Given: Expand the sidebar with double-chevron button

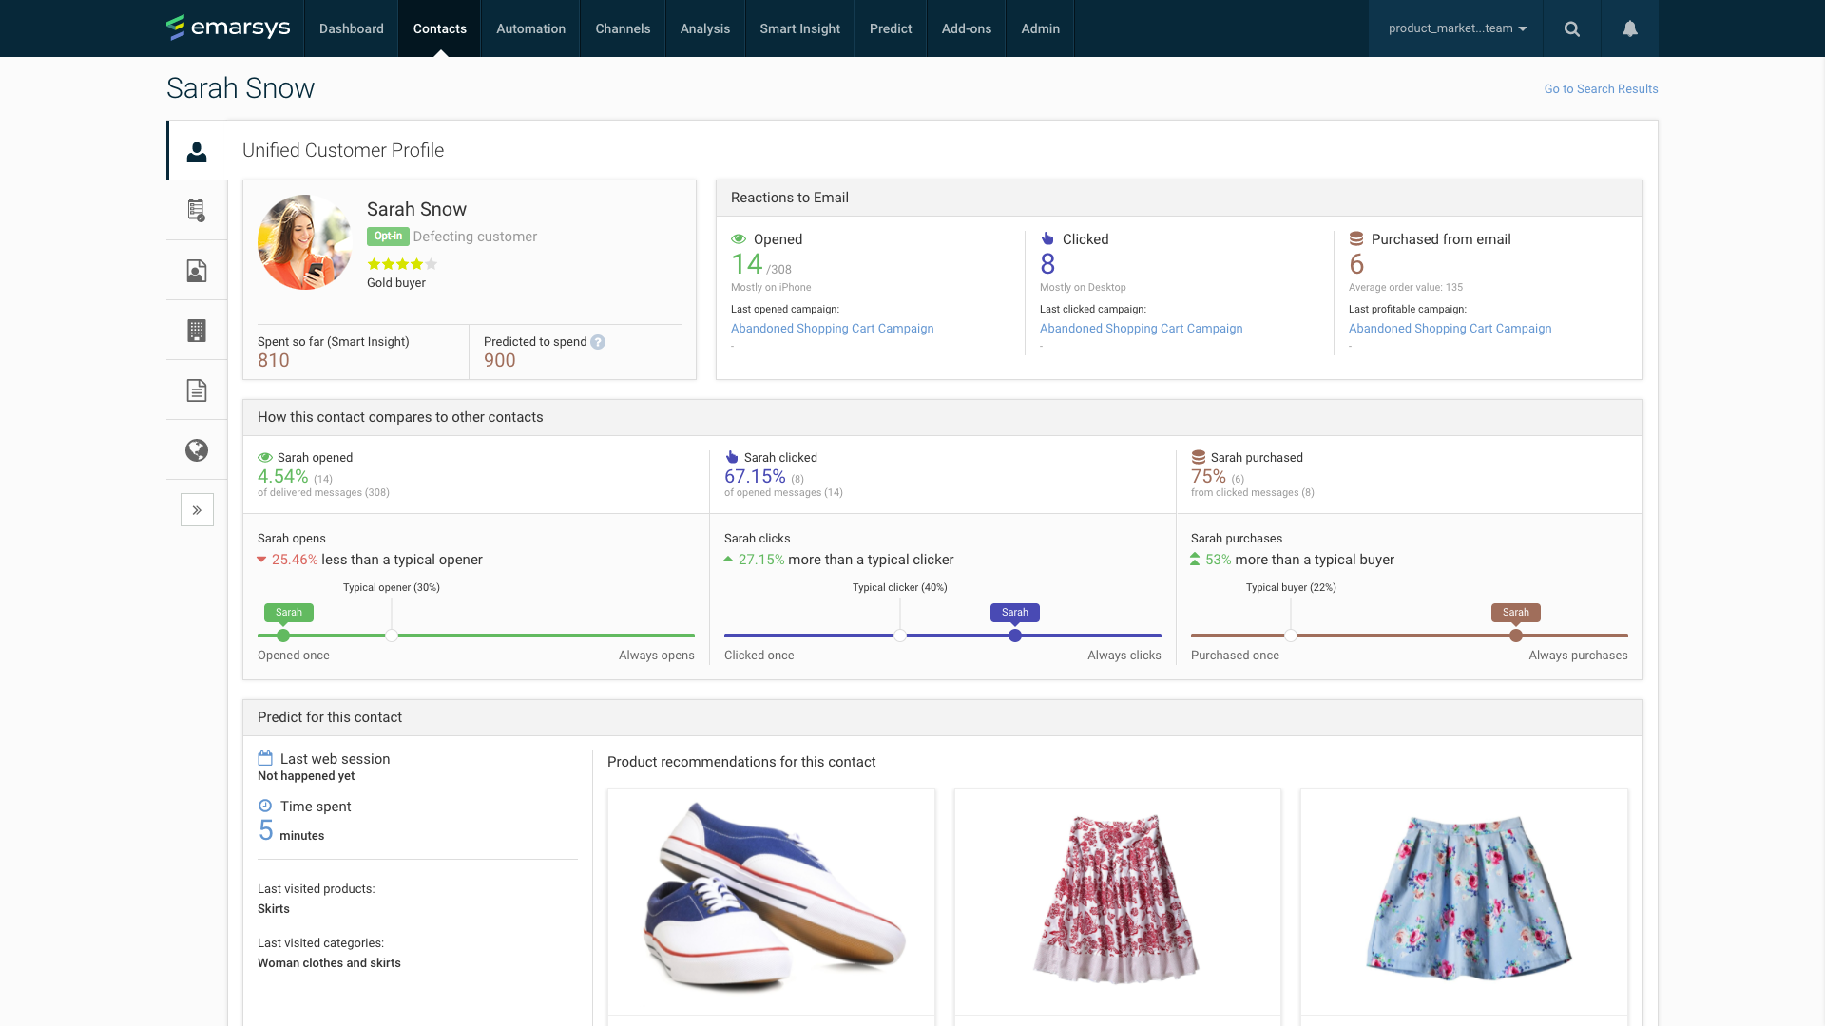Looking at the screenshot, I should point(197,510).
